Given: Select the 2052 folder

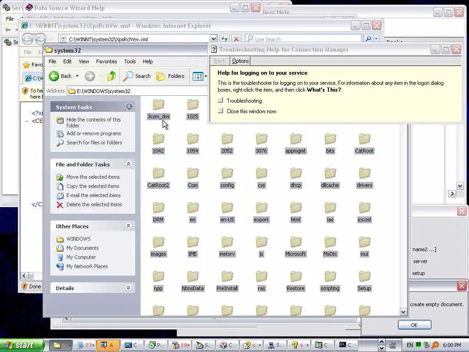Looking at the screenshot, I should (x=227, y=144).
